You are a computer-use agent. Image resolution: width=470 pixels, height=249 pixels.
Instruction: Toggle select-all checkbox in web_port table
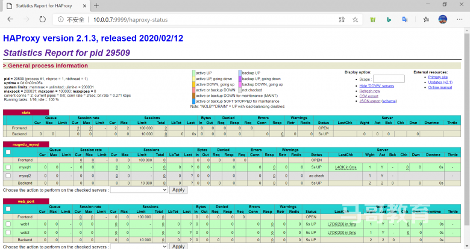click(8, 209)
